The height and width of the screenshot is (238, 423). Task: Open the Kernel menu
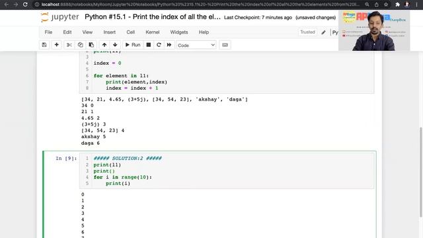153,32
